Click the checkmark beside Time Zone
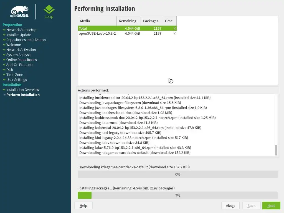This screenshot has width=284, height=213. point(4,75)
